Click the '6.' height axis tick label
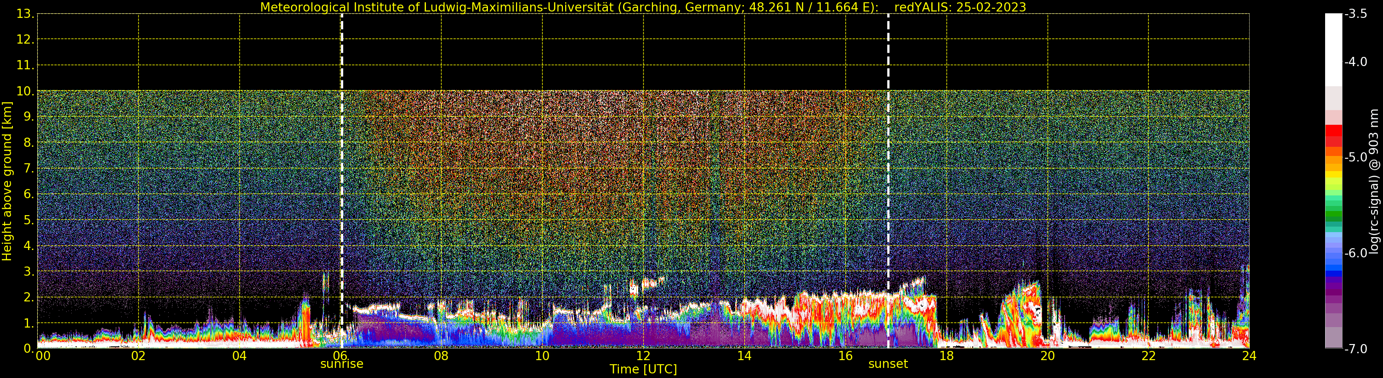The image size is (1383, 378). (29, 194)
